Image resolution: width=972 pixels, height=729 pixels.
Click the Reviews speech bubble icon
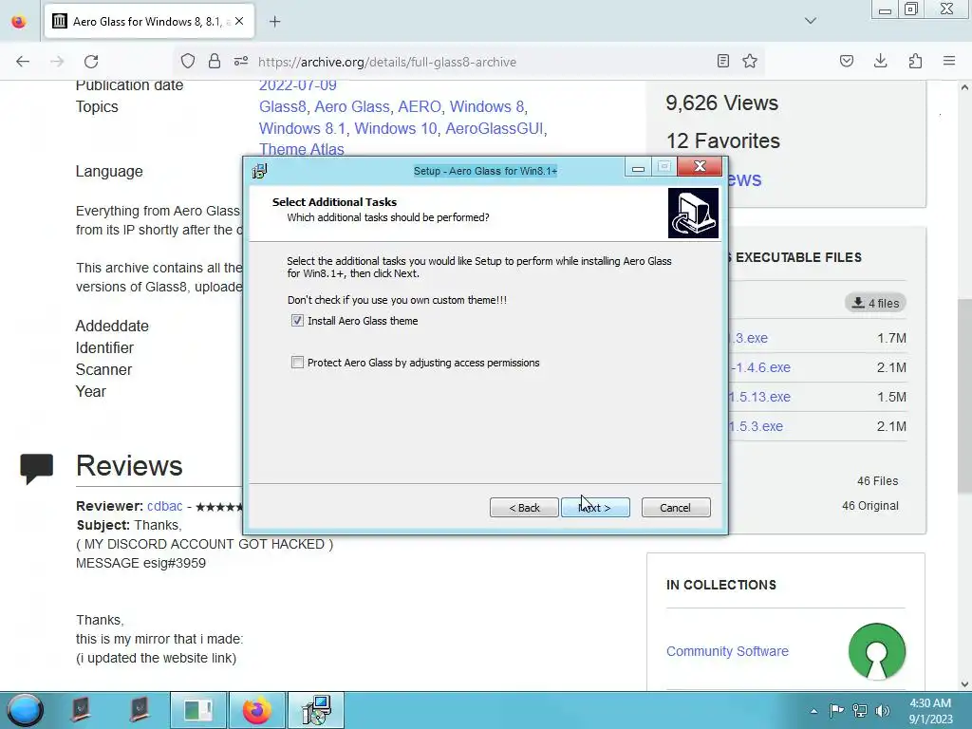[x=37, y=468]
